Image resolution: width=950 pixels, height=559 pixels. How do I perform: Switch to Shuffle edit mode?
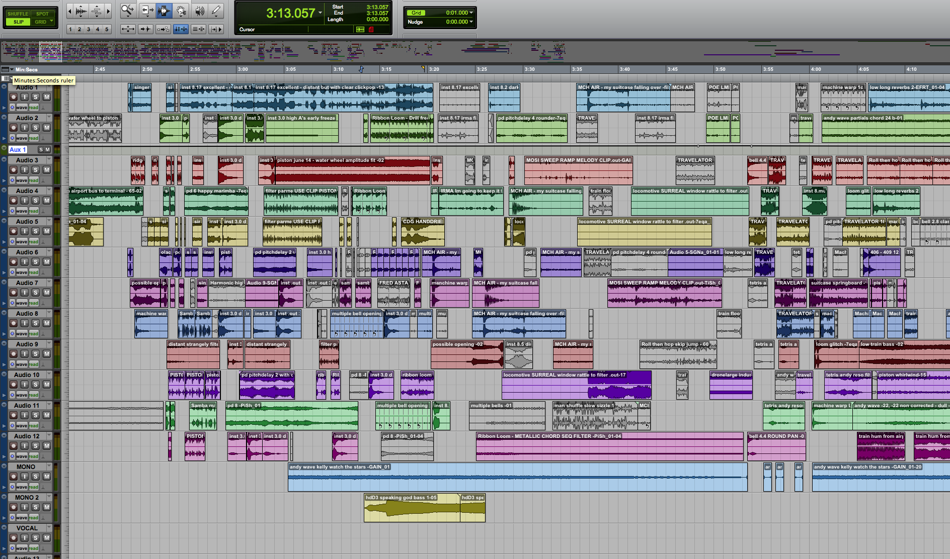click(18, 14)
